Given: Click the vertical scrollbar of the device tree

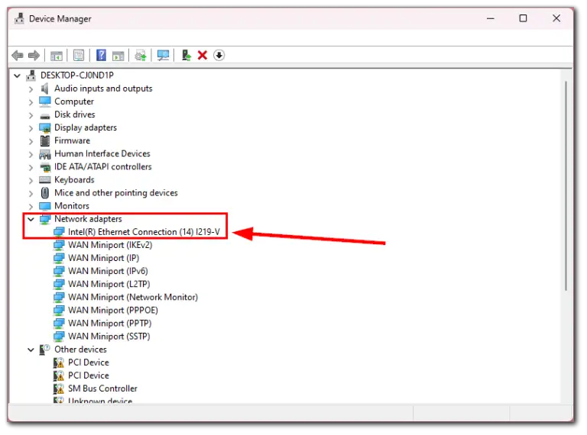Looking at the screenshot, I should [x=566, y=185].
